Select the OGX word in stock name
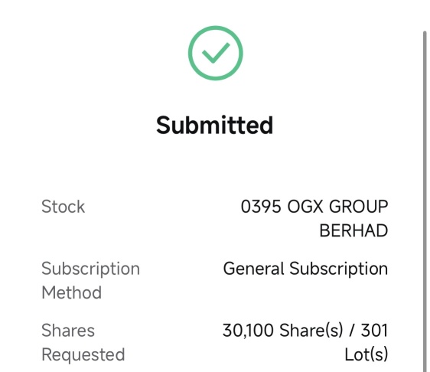 tap(305, 207)
